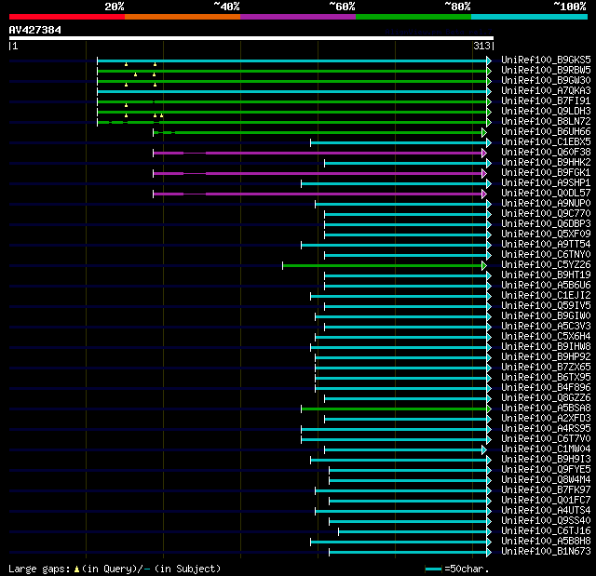Click the white query sequence bar under AV427384

[251, 38]
